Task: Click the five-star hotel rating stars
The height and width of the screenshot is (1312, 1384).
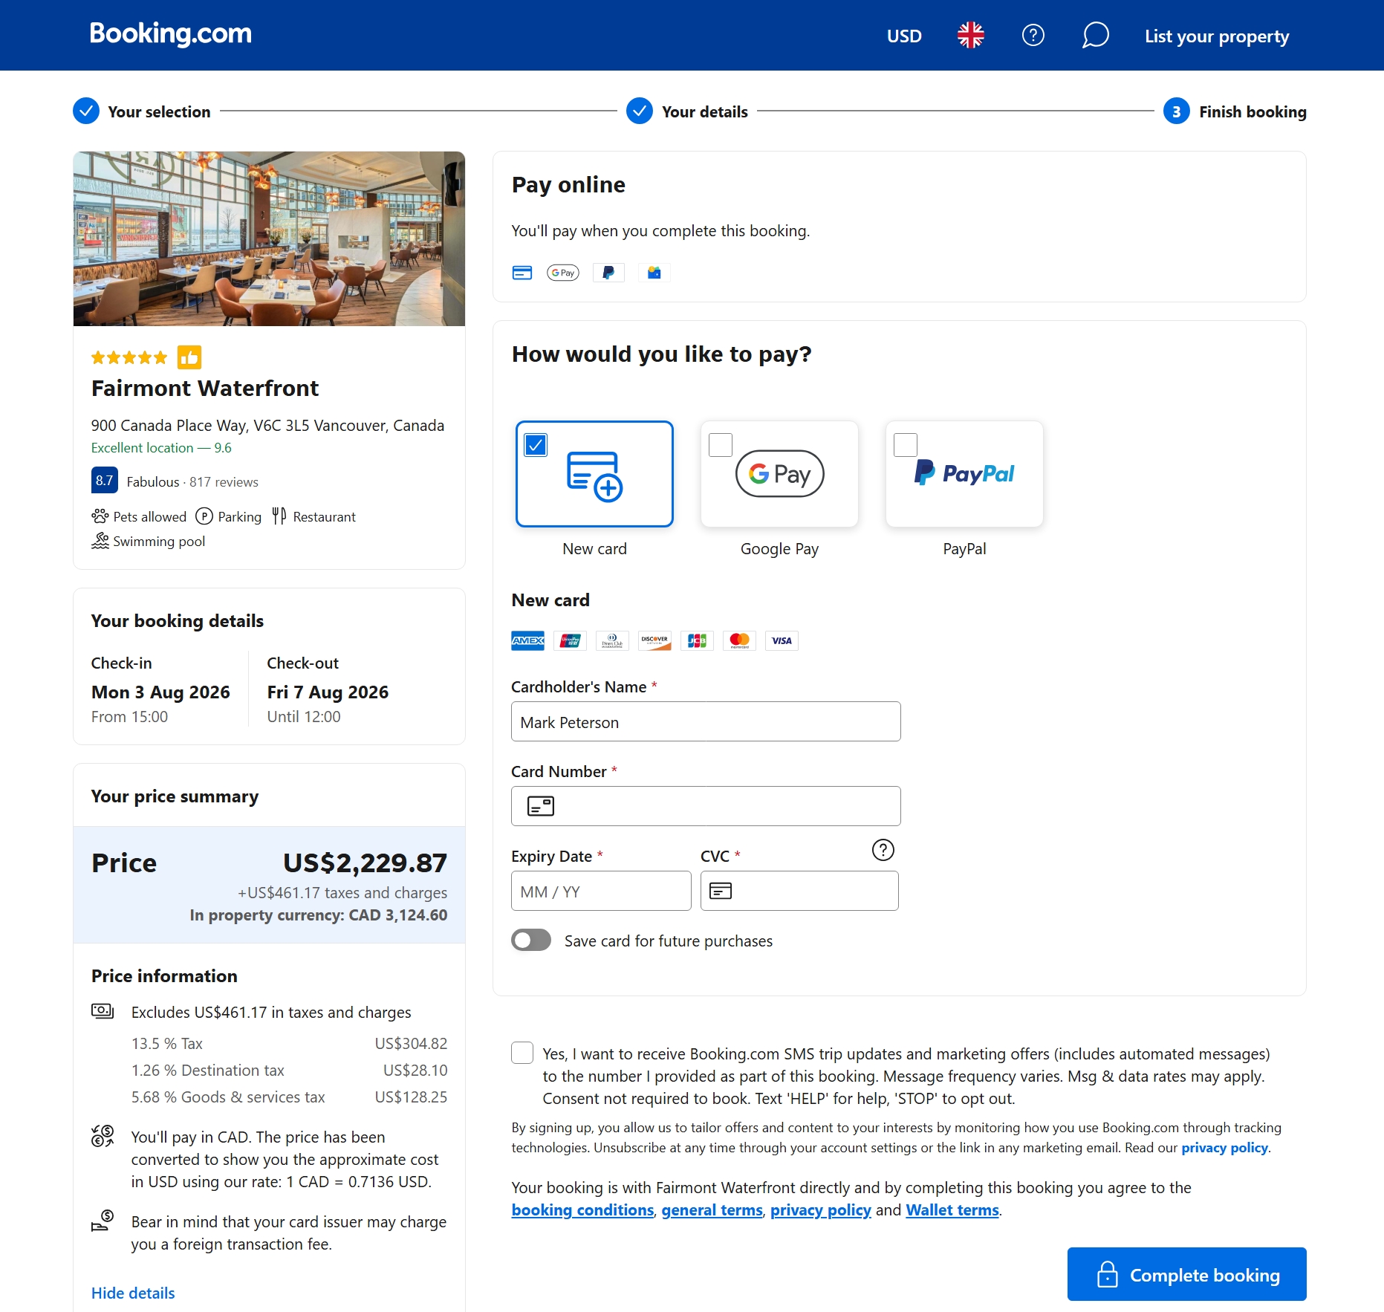Action: pos(129,357)
